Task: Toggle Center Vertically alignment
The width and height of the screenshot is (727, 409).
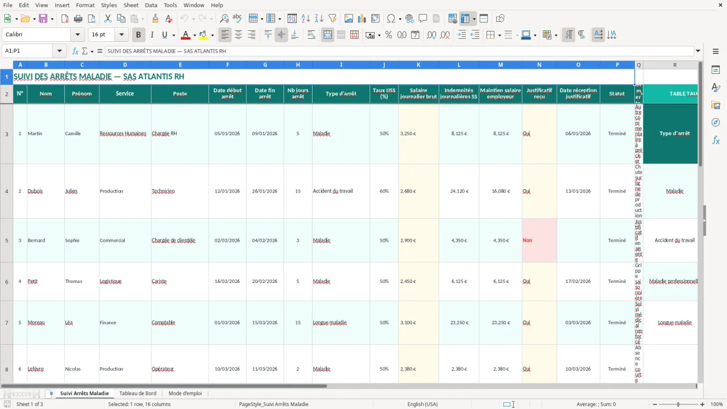Action: (x=281, y=35)
